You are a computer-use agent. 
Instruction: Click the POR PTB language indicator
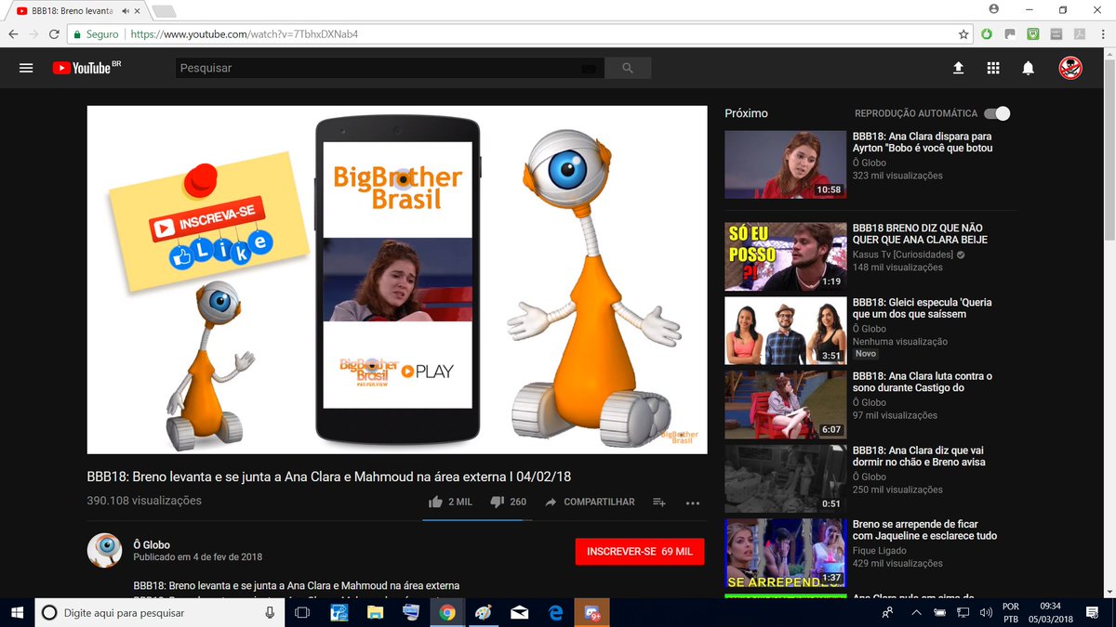point(1011,613)
